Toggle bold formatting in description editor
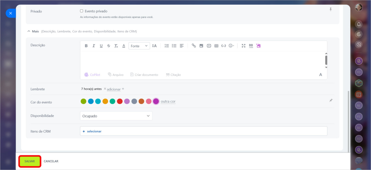Viewport: 371px width, 170px height. pos(86,46)
